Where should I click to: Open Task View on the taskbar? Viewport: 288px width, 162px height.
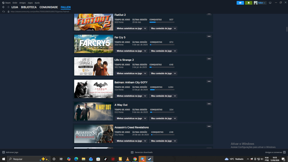tap(61, 159)
